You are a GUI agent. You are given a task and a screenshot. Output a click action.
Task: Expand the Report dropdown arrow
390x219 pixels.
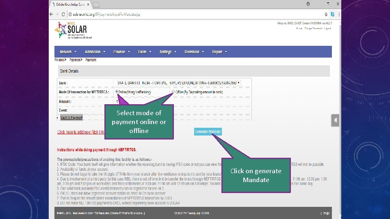[x=226, y=52]
